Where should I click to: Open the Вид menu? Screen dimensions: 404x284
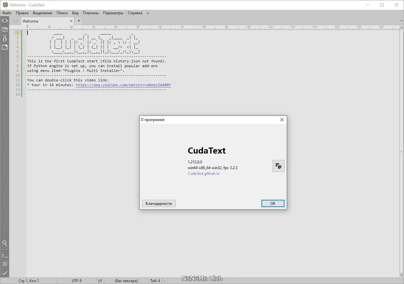pyautogui.click(x=75, y=13)
